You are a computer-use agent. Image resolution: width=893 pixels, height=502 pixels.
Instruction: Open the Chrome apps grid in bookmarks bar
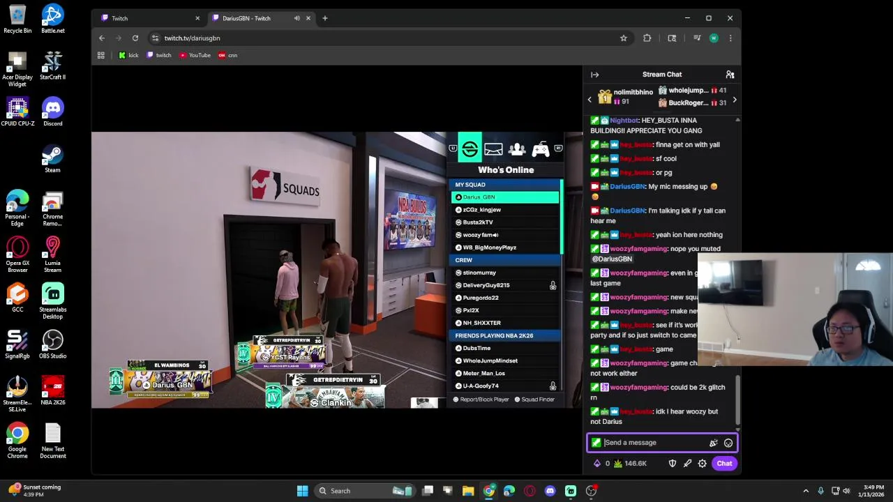tap(101, 55)
